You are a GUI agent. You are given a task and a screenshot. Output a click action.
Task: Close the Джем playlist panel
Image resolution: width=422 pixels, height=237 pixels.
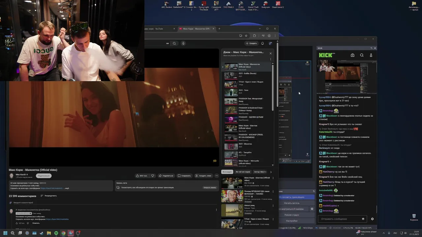[271, 53]
